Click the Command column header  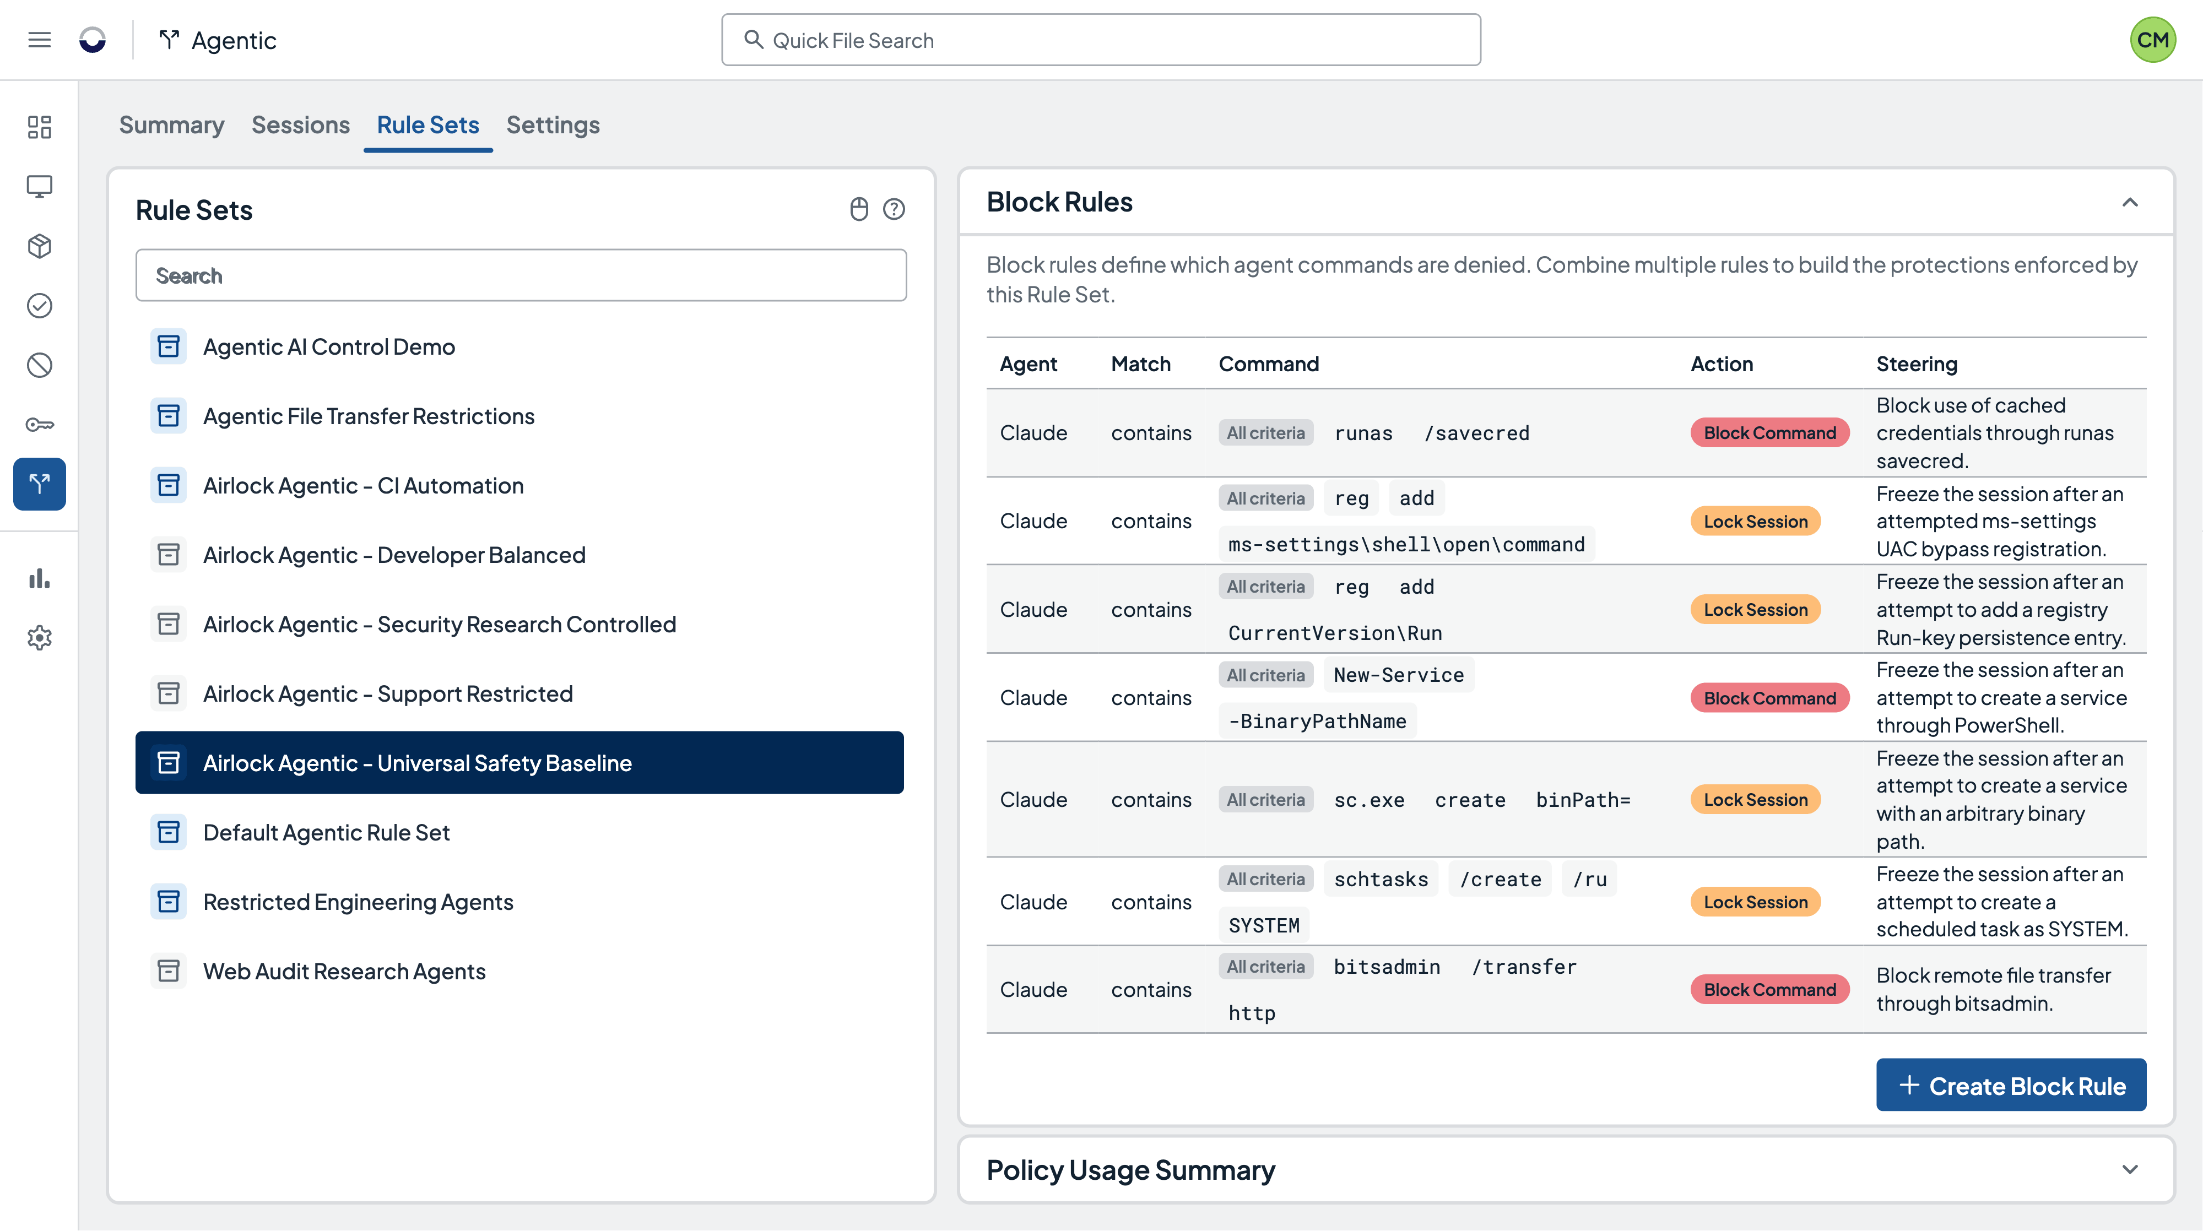point(1268,364)
